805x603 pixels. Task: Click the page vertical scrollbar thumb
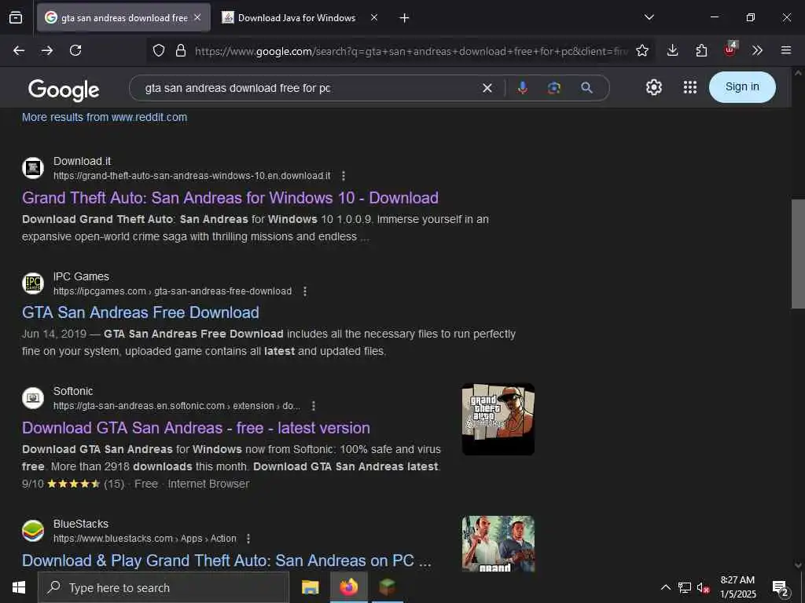798,254
